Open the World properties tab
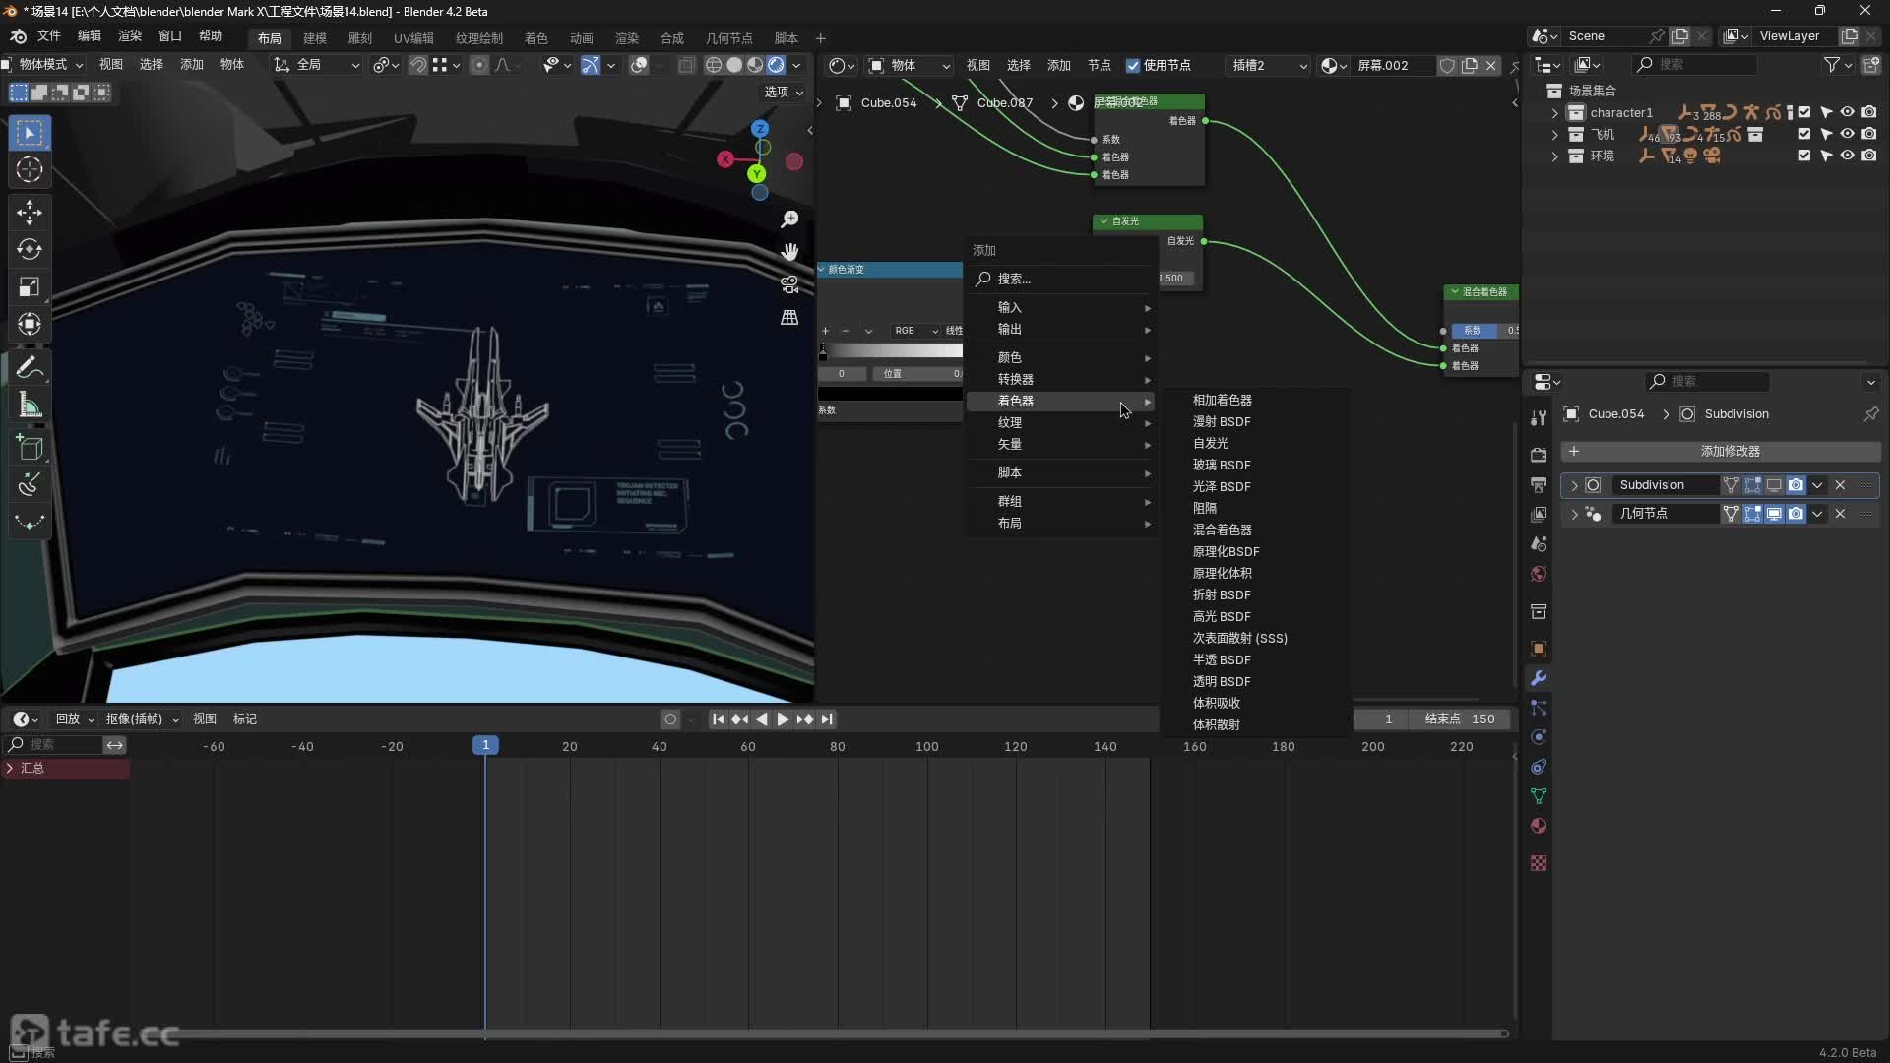1890x1063 pixels. click(1539, 574)
